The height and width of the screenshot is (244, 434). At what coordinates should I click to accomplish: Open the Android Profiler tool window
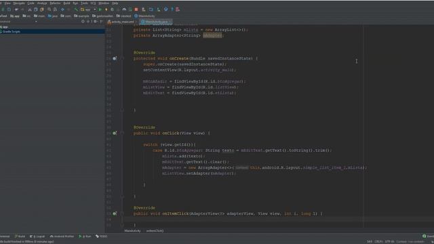pyautogui.click(x=62, y=237)
